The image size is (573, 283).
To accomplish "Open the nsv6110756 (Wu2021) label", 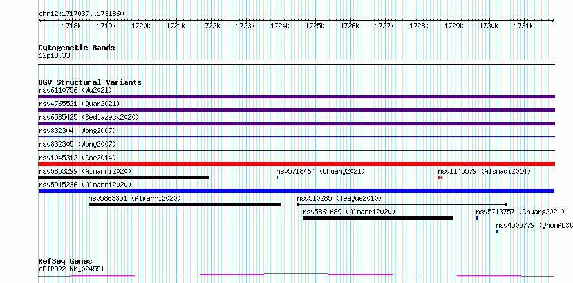I will [75, 90].
